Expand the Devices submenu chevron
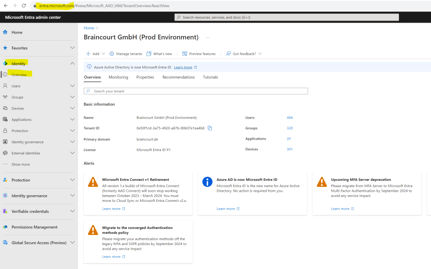This screenshot has height=269, width=431. [x=72, y=108]
